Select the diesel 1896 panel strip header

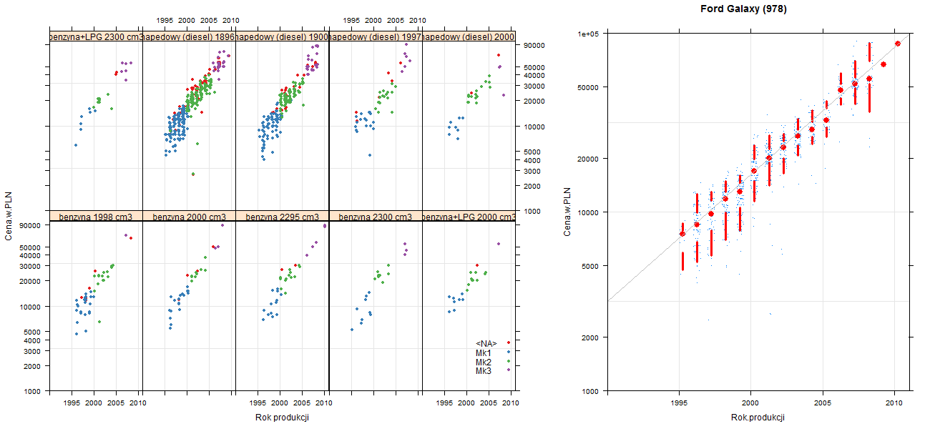click(x=189, y=37)
